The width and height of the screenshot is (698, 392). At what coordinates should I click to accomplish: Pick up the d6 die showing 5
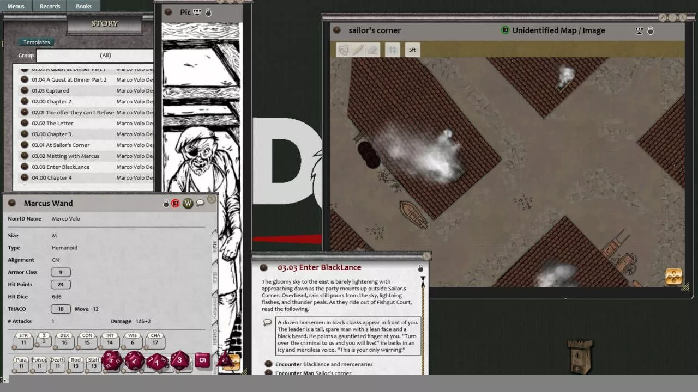tap(202, 360)
